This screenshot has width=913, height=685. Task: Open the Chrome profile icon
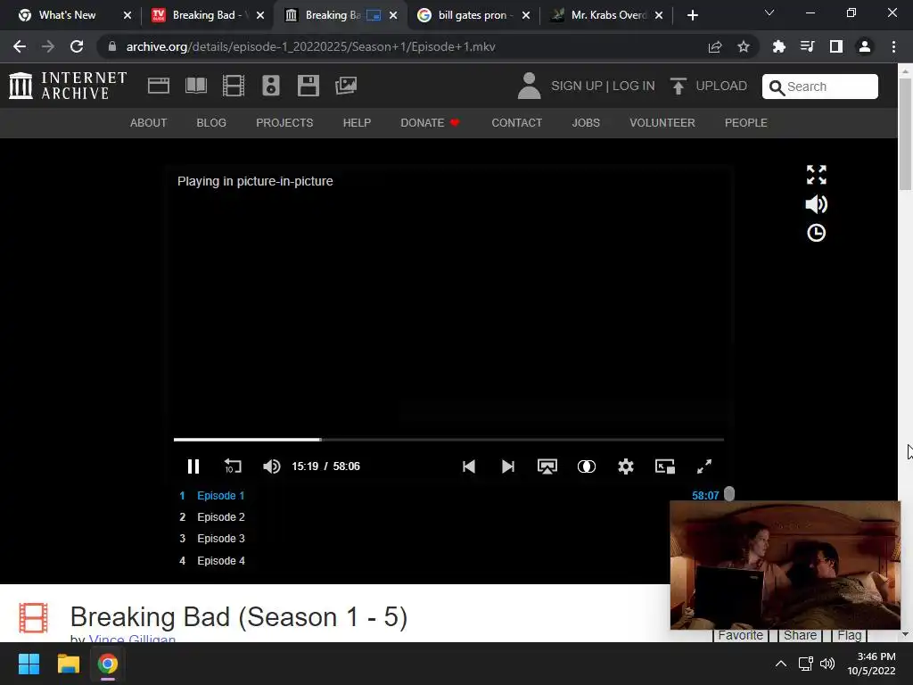tap(865, 46)
